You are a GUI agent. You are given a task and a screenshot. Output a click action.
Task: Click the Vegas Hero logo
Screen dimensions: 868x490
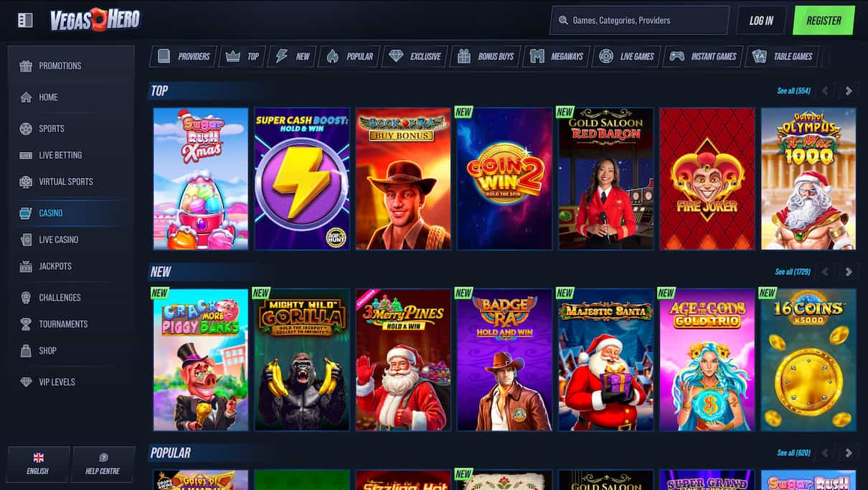click(x=95, y=20)
